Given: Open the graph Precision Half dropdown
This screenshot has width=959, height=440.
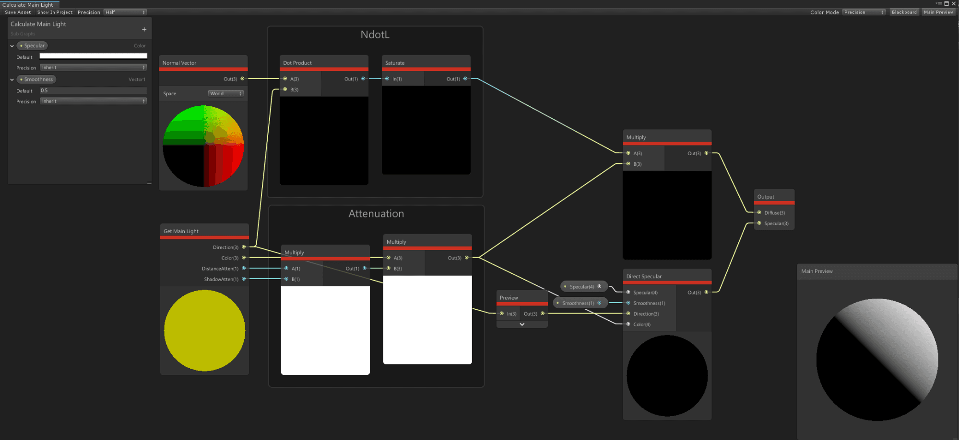Looking at the screenshot, I should (x=125, y=12).
